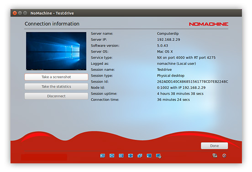Screen dimensions: 252x172
Task: Click the fullscreen icon with outward arrows
Action: point(131,156)
